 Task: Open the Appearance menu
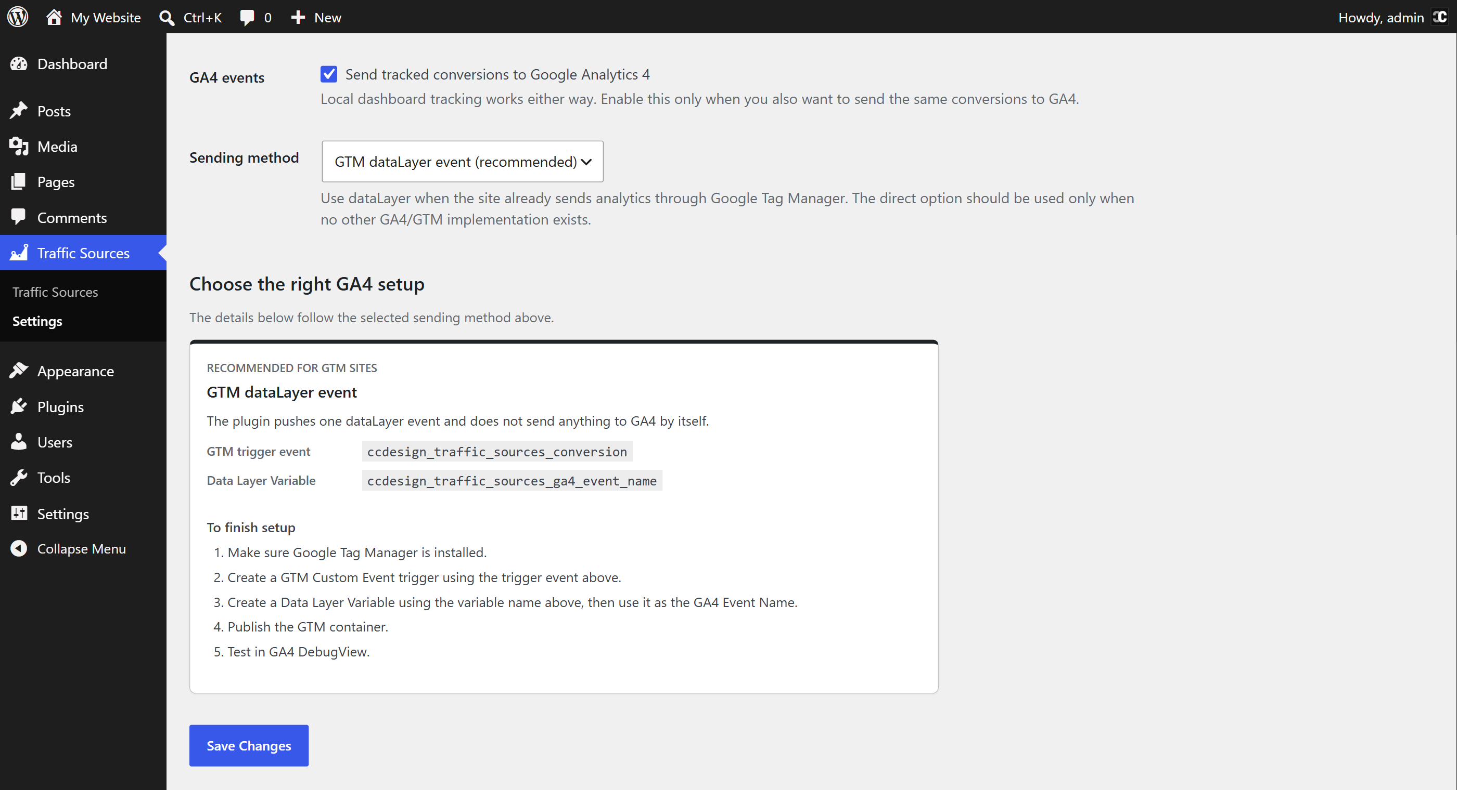pos(83,371)
